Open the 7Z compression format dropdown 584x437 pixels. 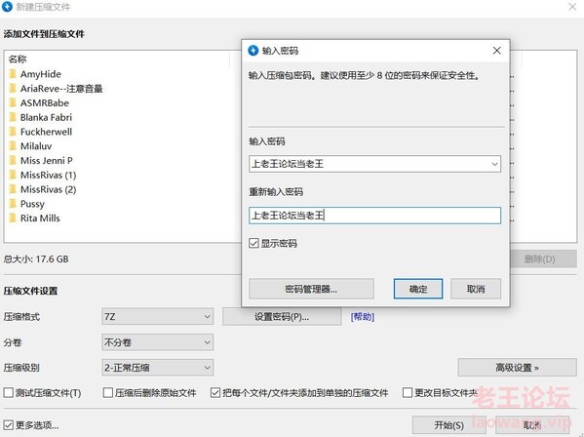tap(158, 317)
